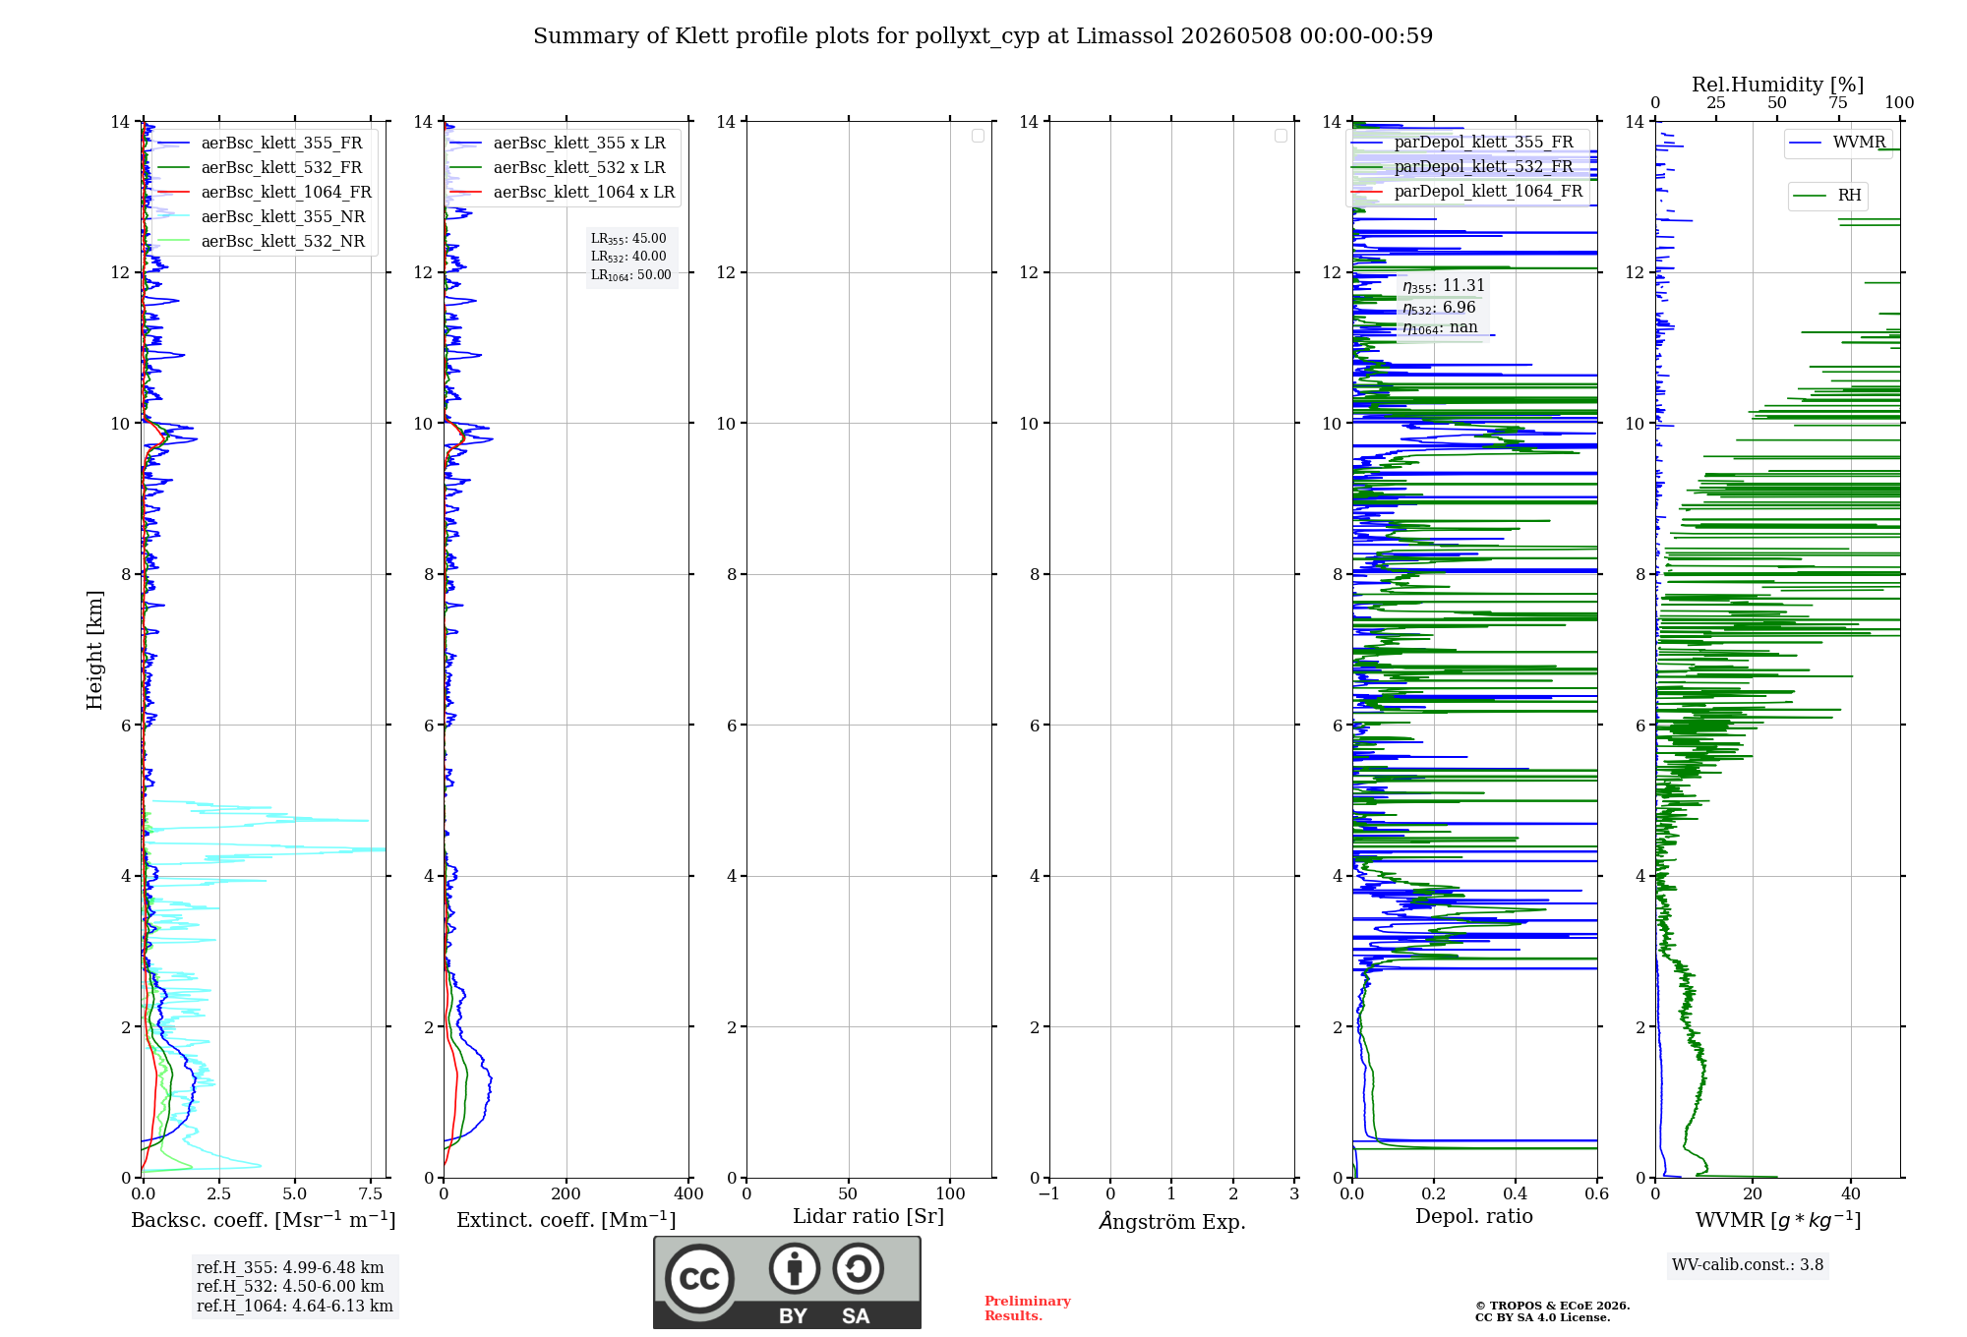Click the green line swatch beside RH legend

pos(1810,196)
